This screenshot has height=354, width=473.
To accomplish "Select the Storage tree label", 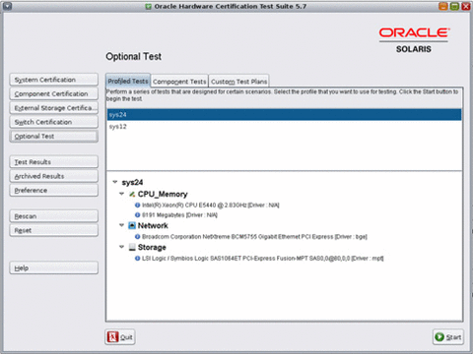I will (152, 247).
